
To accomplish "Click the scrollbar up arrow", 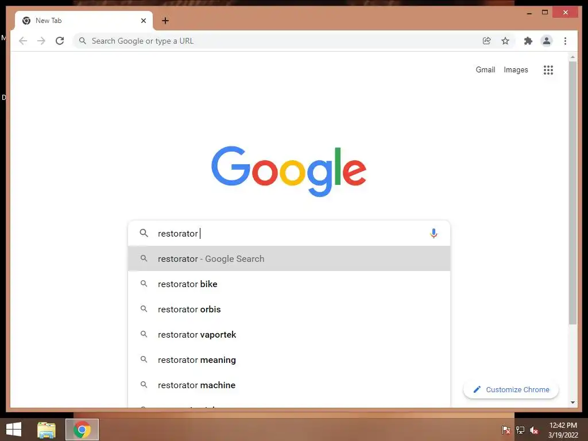I will 572,57.
